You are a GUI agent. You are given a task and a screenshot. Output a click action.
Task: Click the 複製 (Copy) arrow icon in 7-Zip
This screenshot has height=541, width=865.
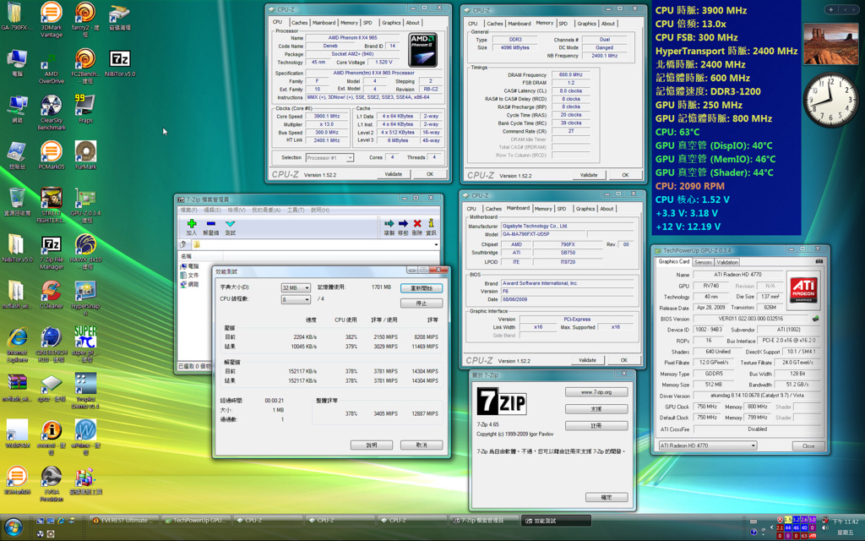pyautogui.click(x=389, y=223)
